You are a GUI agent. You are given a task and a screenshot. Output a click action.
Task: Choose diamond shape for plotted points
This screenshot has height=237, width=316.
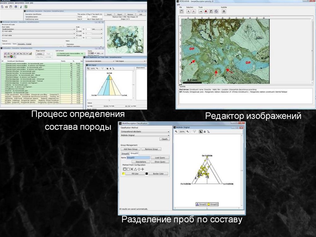(x=139, y=169)
